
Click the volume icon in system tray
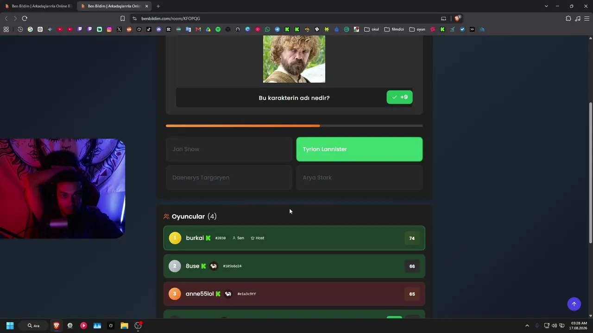[554, 326]
